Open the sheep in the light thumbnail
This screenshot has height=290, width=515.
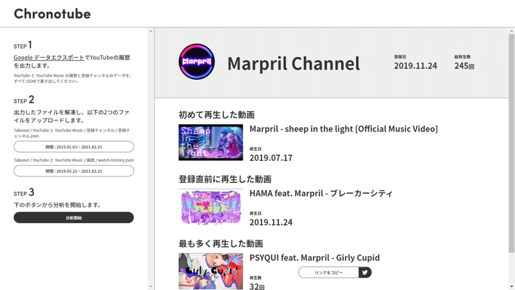pyautogui.click(x=211, y=142)
